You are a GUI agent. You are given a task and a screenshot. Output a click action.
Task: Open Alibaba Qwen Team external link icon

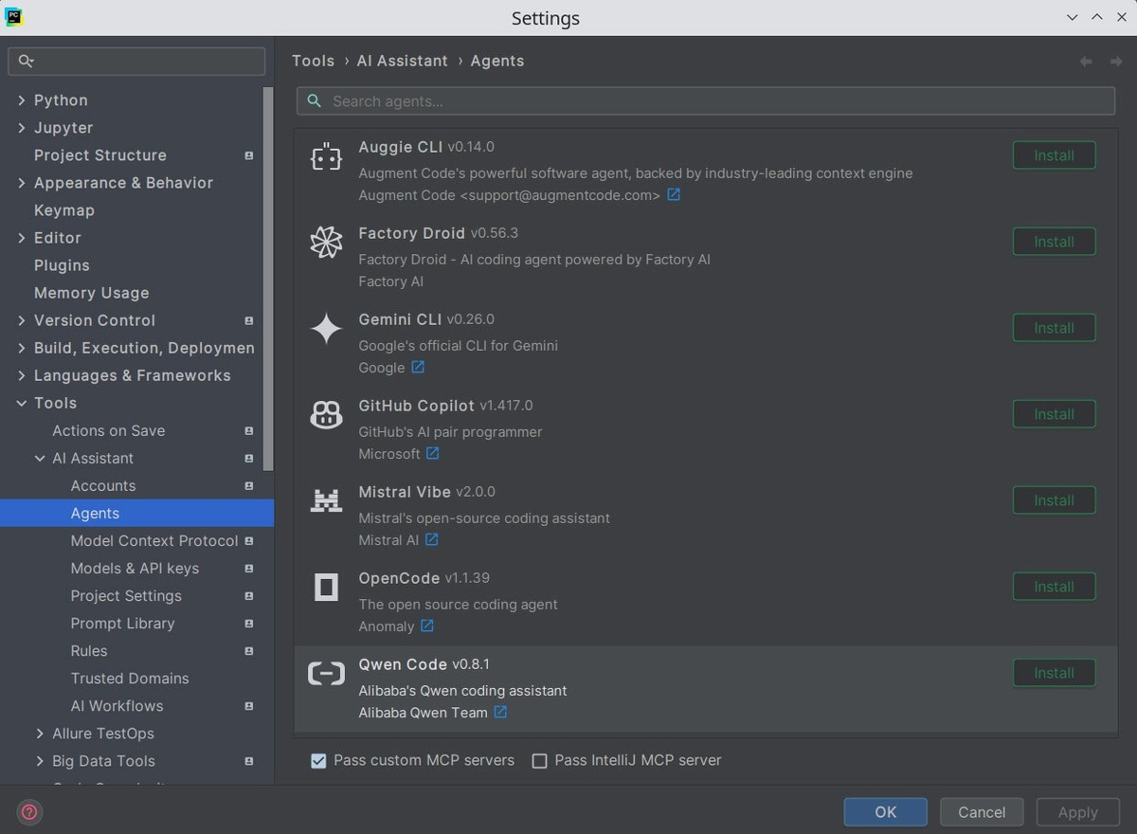point(500,712)
